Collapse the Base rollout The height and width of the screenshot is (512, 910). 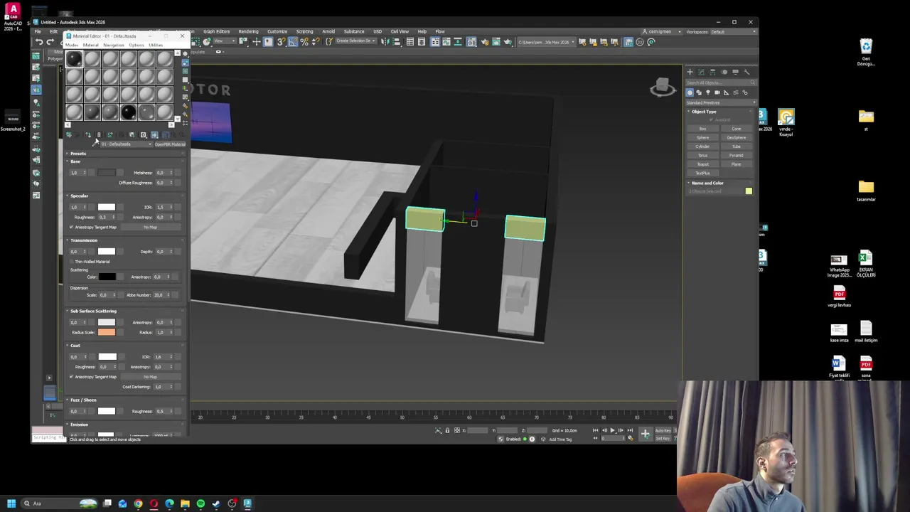point(75,161)
